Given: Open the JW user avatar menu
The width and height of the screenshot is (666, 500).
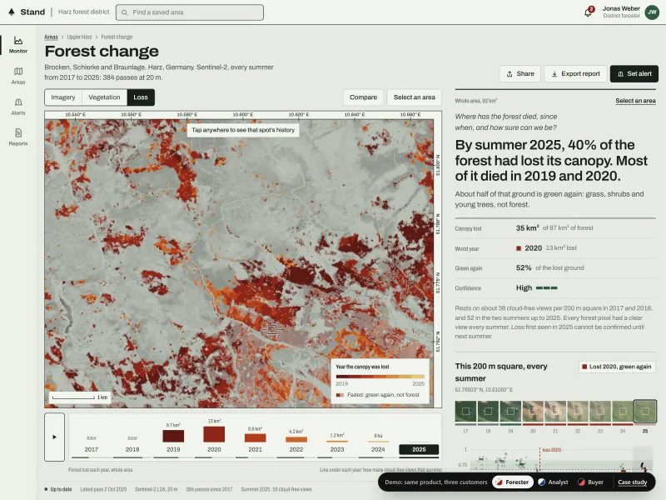Looking at the screenshot, I should pos(652,12).
